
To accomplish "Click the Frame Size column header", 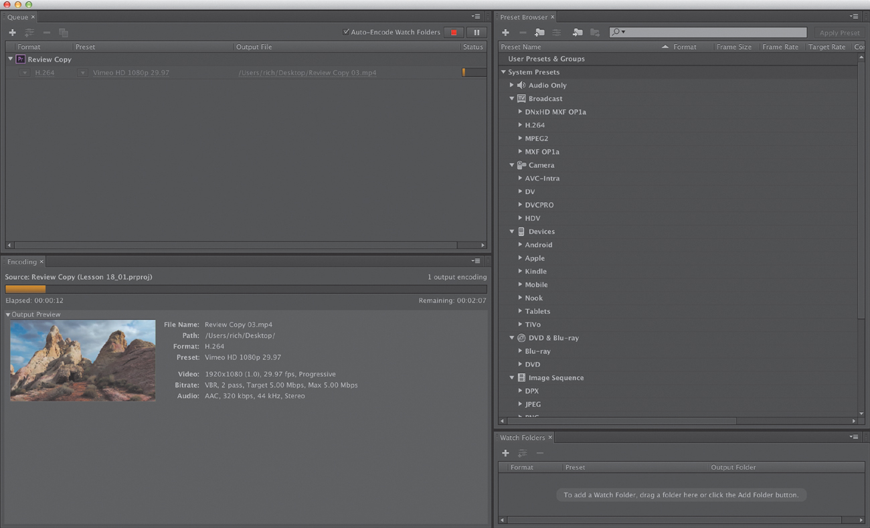I will (733, 47).
